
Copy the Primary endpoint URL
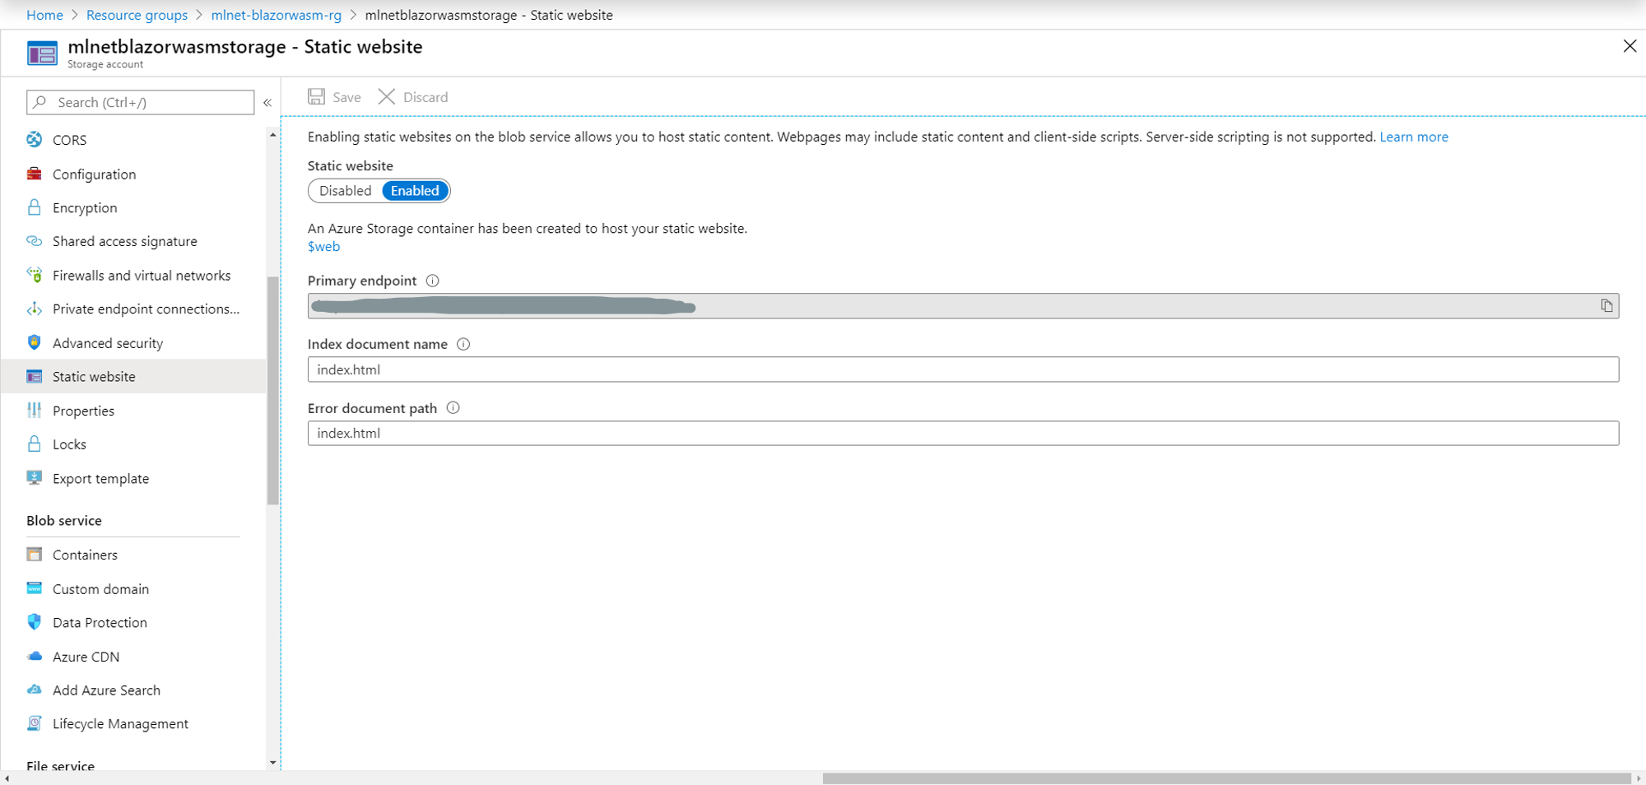coord(1608,305)
